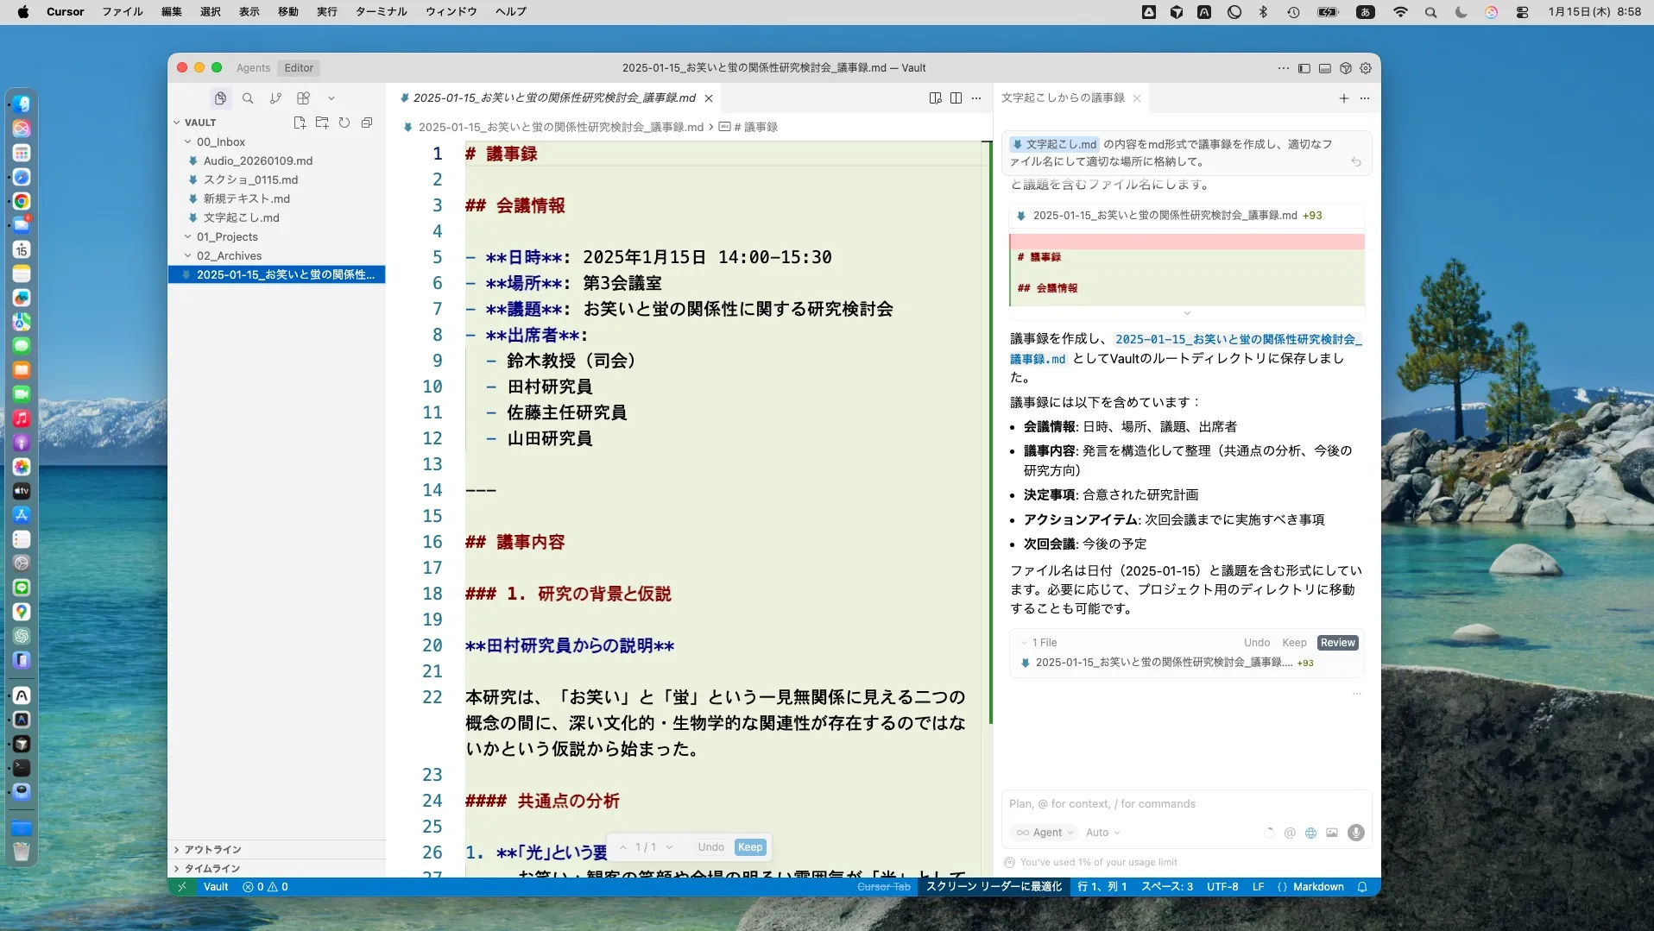Screen dimensions: 1654x931
Task: Toggle the bottom panel visibility
Action: coord(1325,69)
